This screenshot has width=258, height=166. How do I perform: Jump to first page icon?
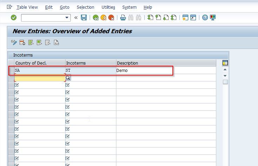pyautogui.click(x=150, y=17)
